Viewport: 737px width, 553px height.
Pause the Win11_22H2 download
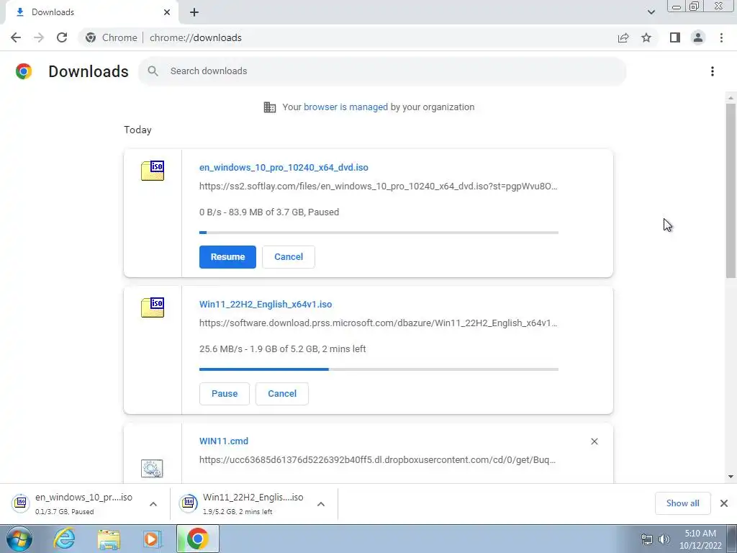click(x=225, y=394)
